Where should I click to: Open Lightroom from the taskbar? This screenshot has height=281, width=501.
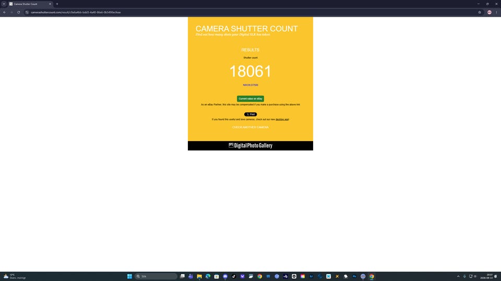(311, 276)
